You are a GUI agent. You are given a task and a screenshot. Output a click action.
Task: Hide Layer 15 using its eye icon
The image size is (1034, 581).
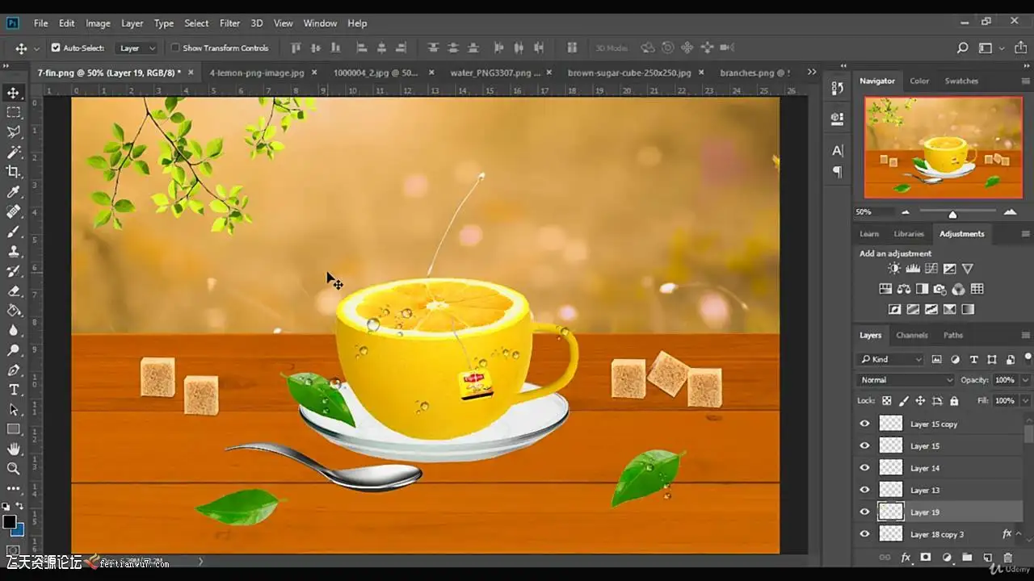[x=865, y=445]
